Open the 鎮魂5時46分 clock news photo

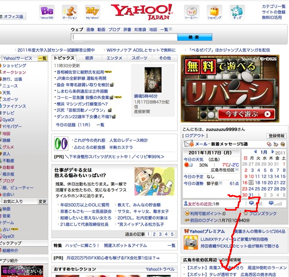[x=153, y=80]
